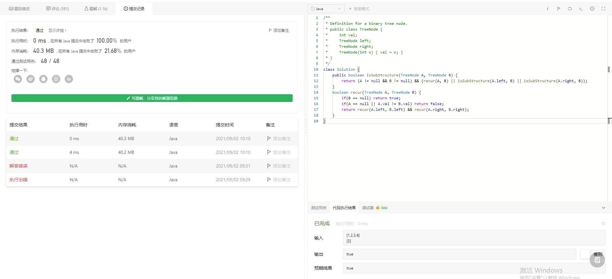Add note to the 40.3 MB submission row

pyautogui.click(x=279, y=139)
